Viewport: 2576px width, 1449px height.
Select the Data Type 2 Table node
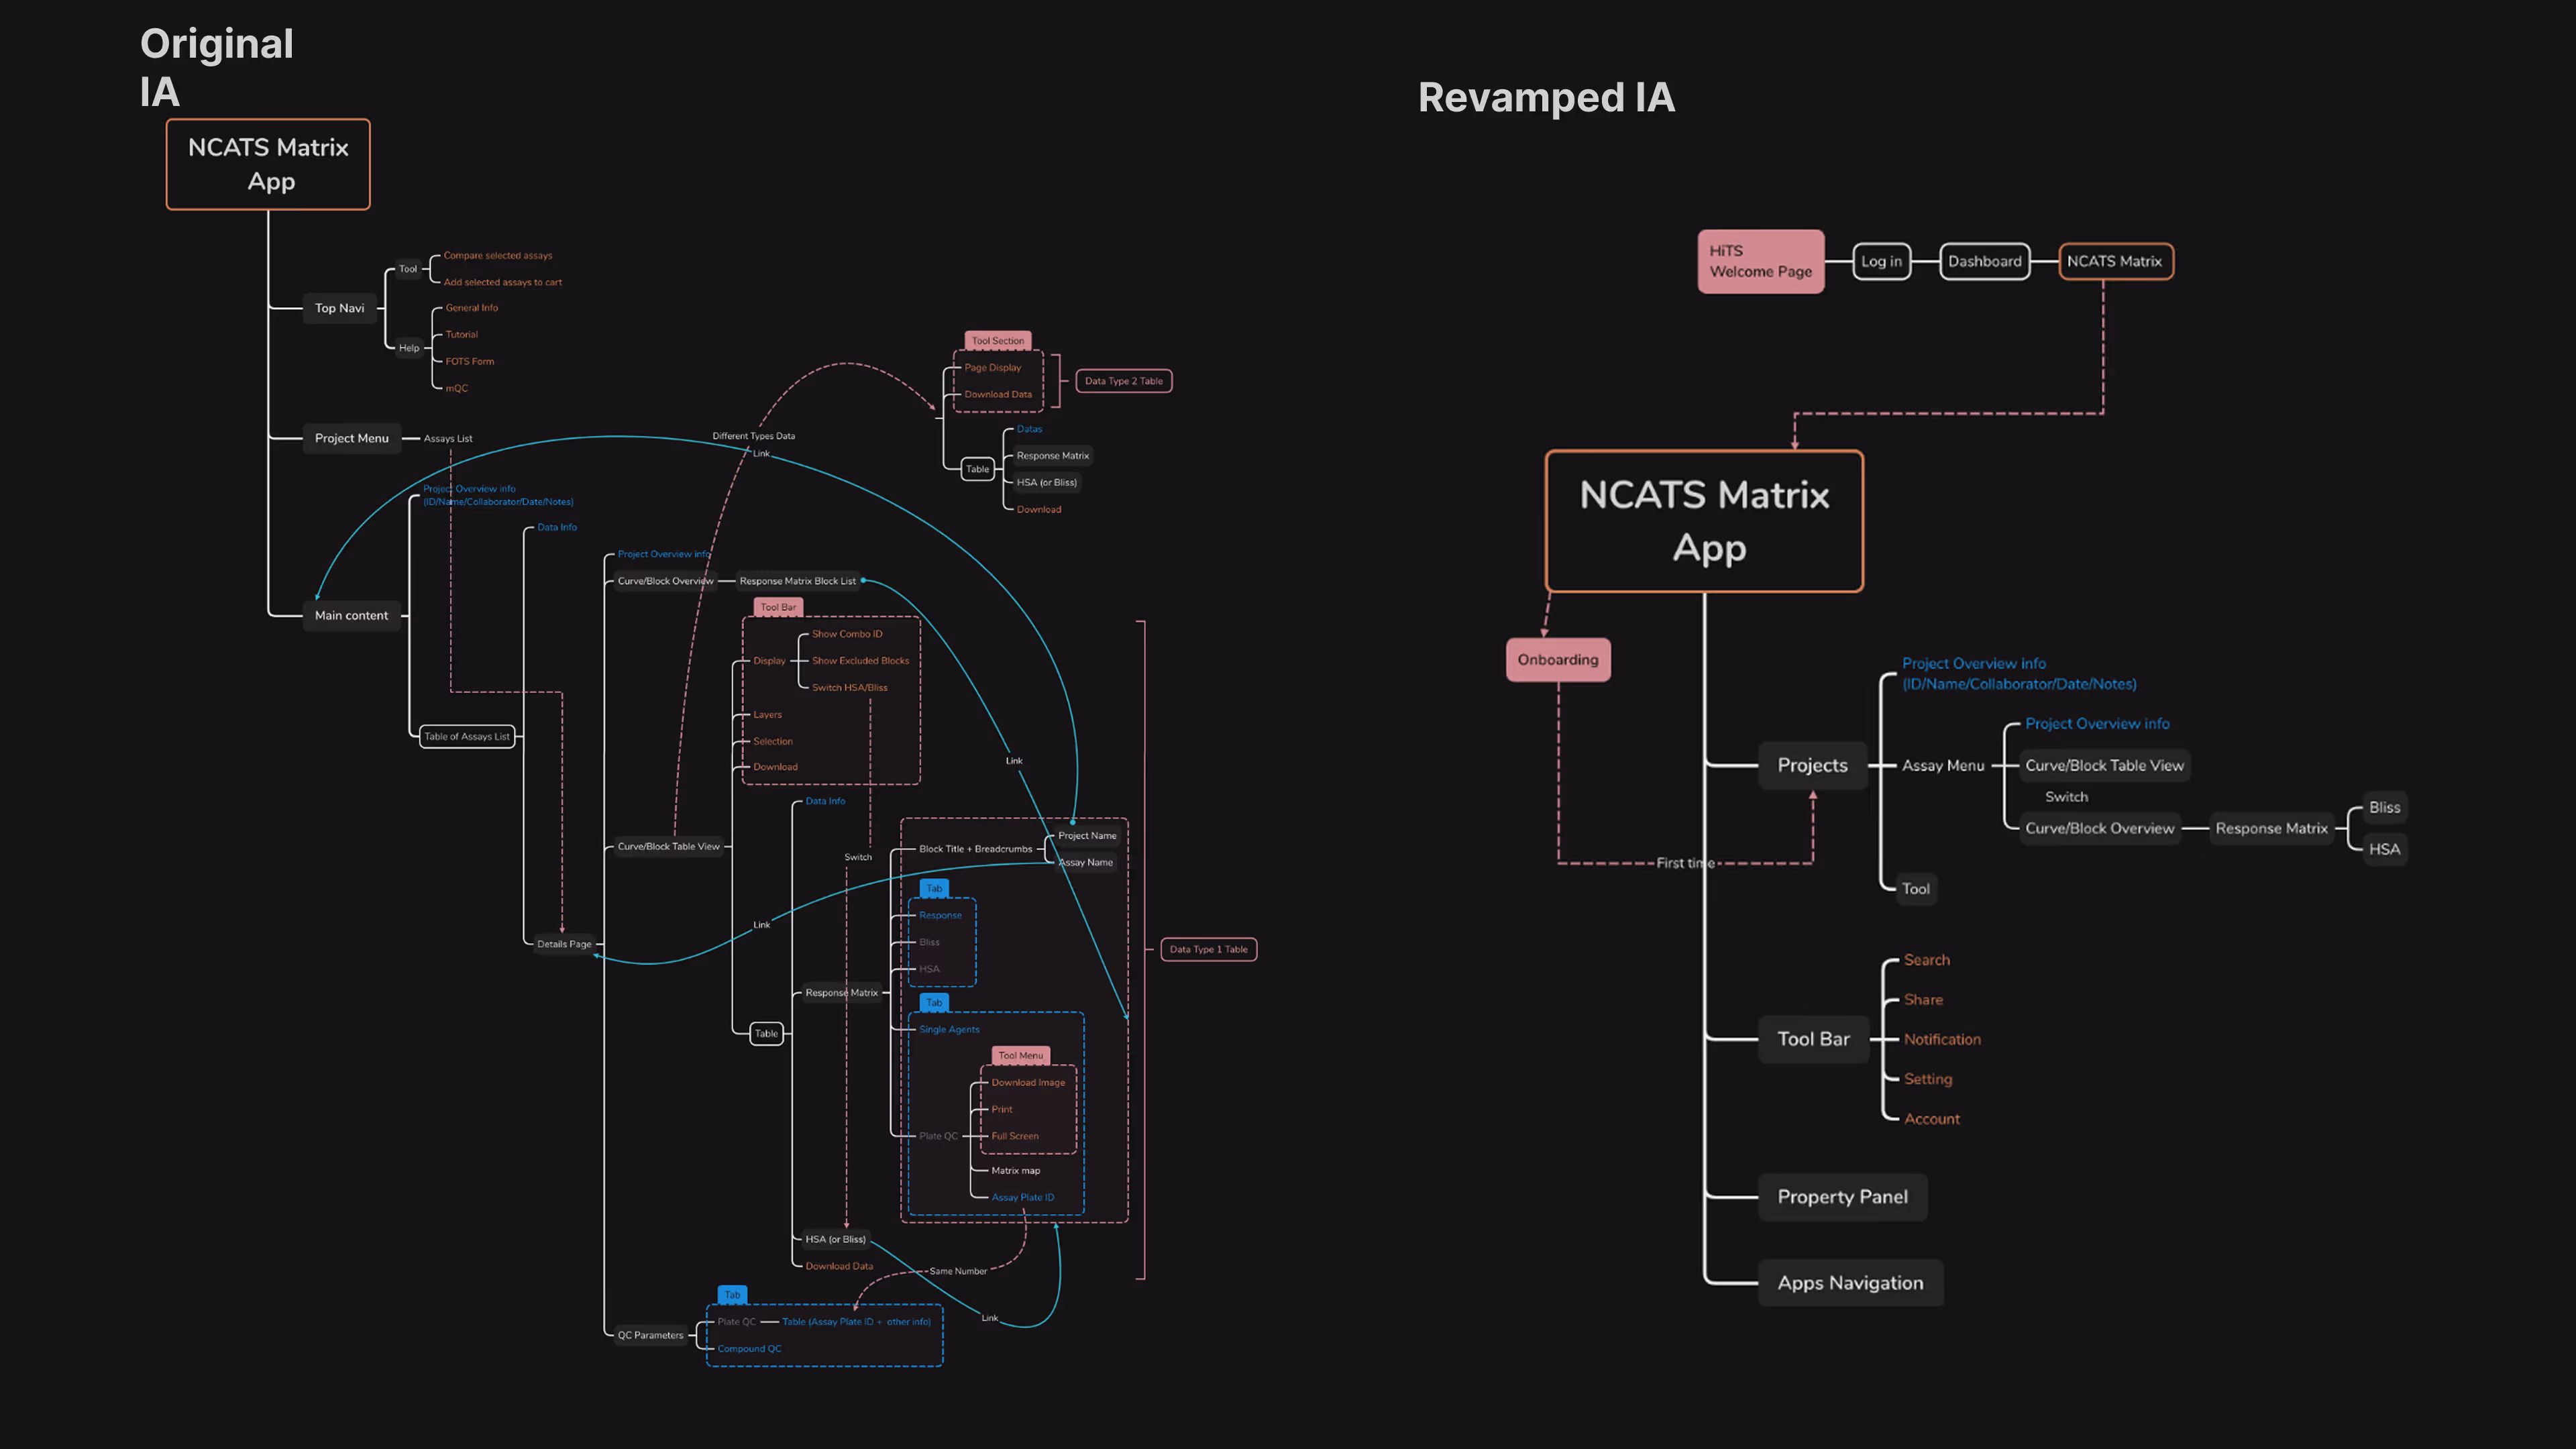(1123, 381)
